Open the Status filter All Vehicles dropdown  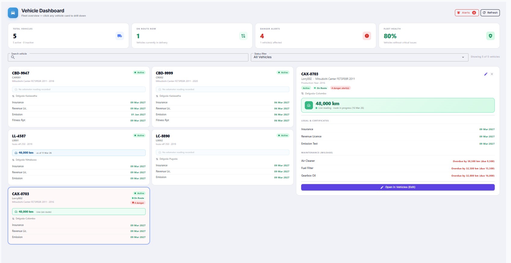tap(359, 57)
